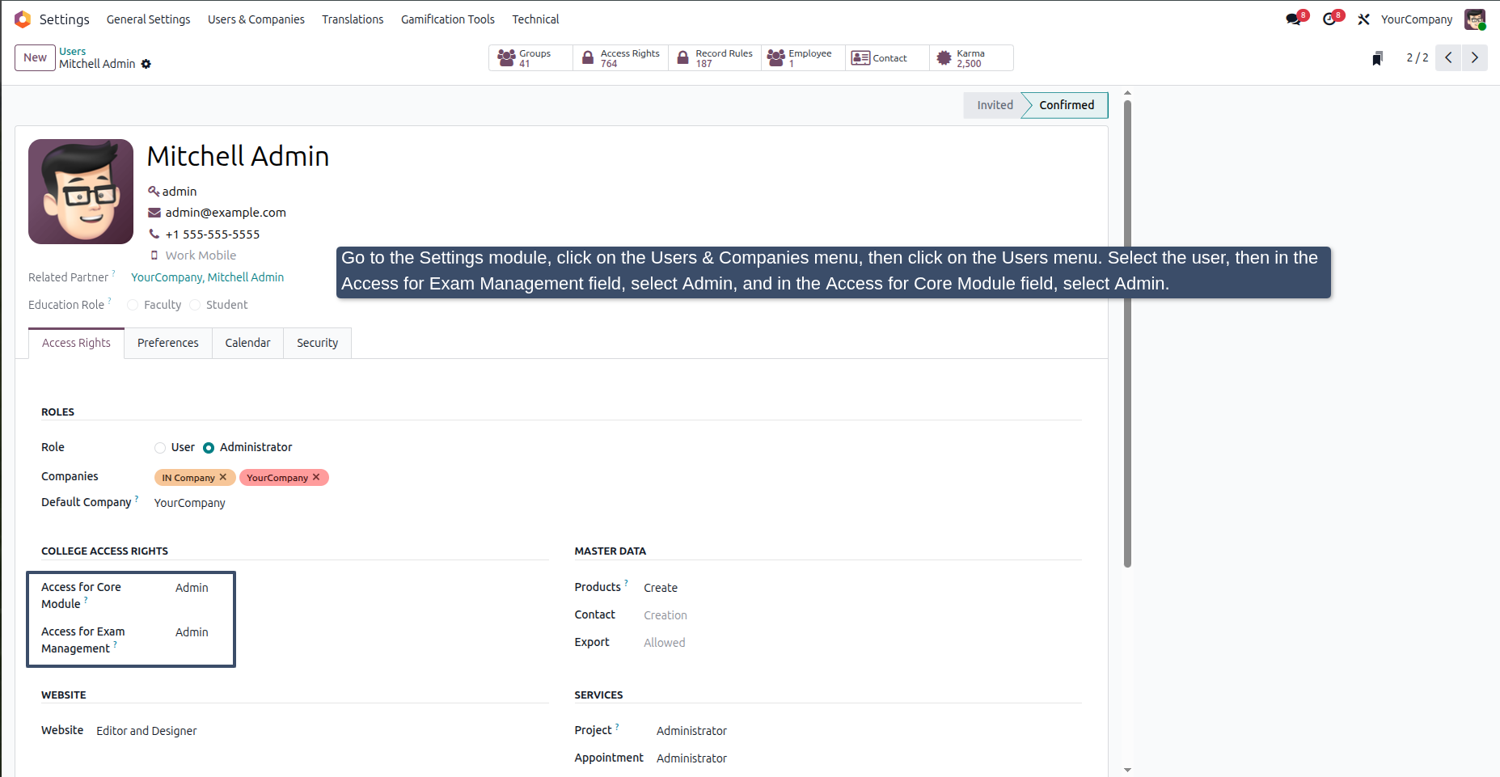Switch to the Calendar tab
Viewport: 1500px width, 777px height.
247,343
